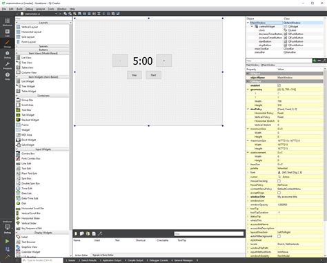Click the Start Debugging button

click(x=7, y=249)
